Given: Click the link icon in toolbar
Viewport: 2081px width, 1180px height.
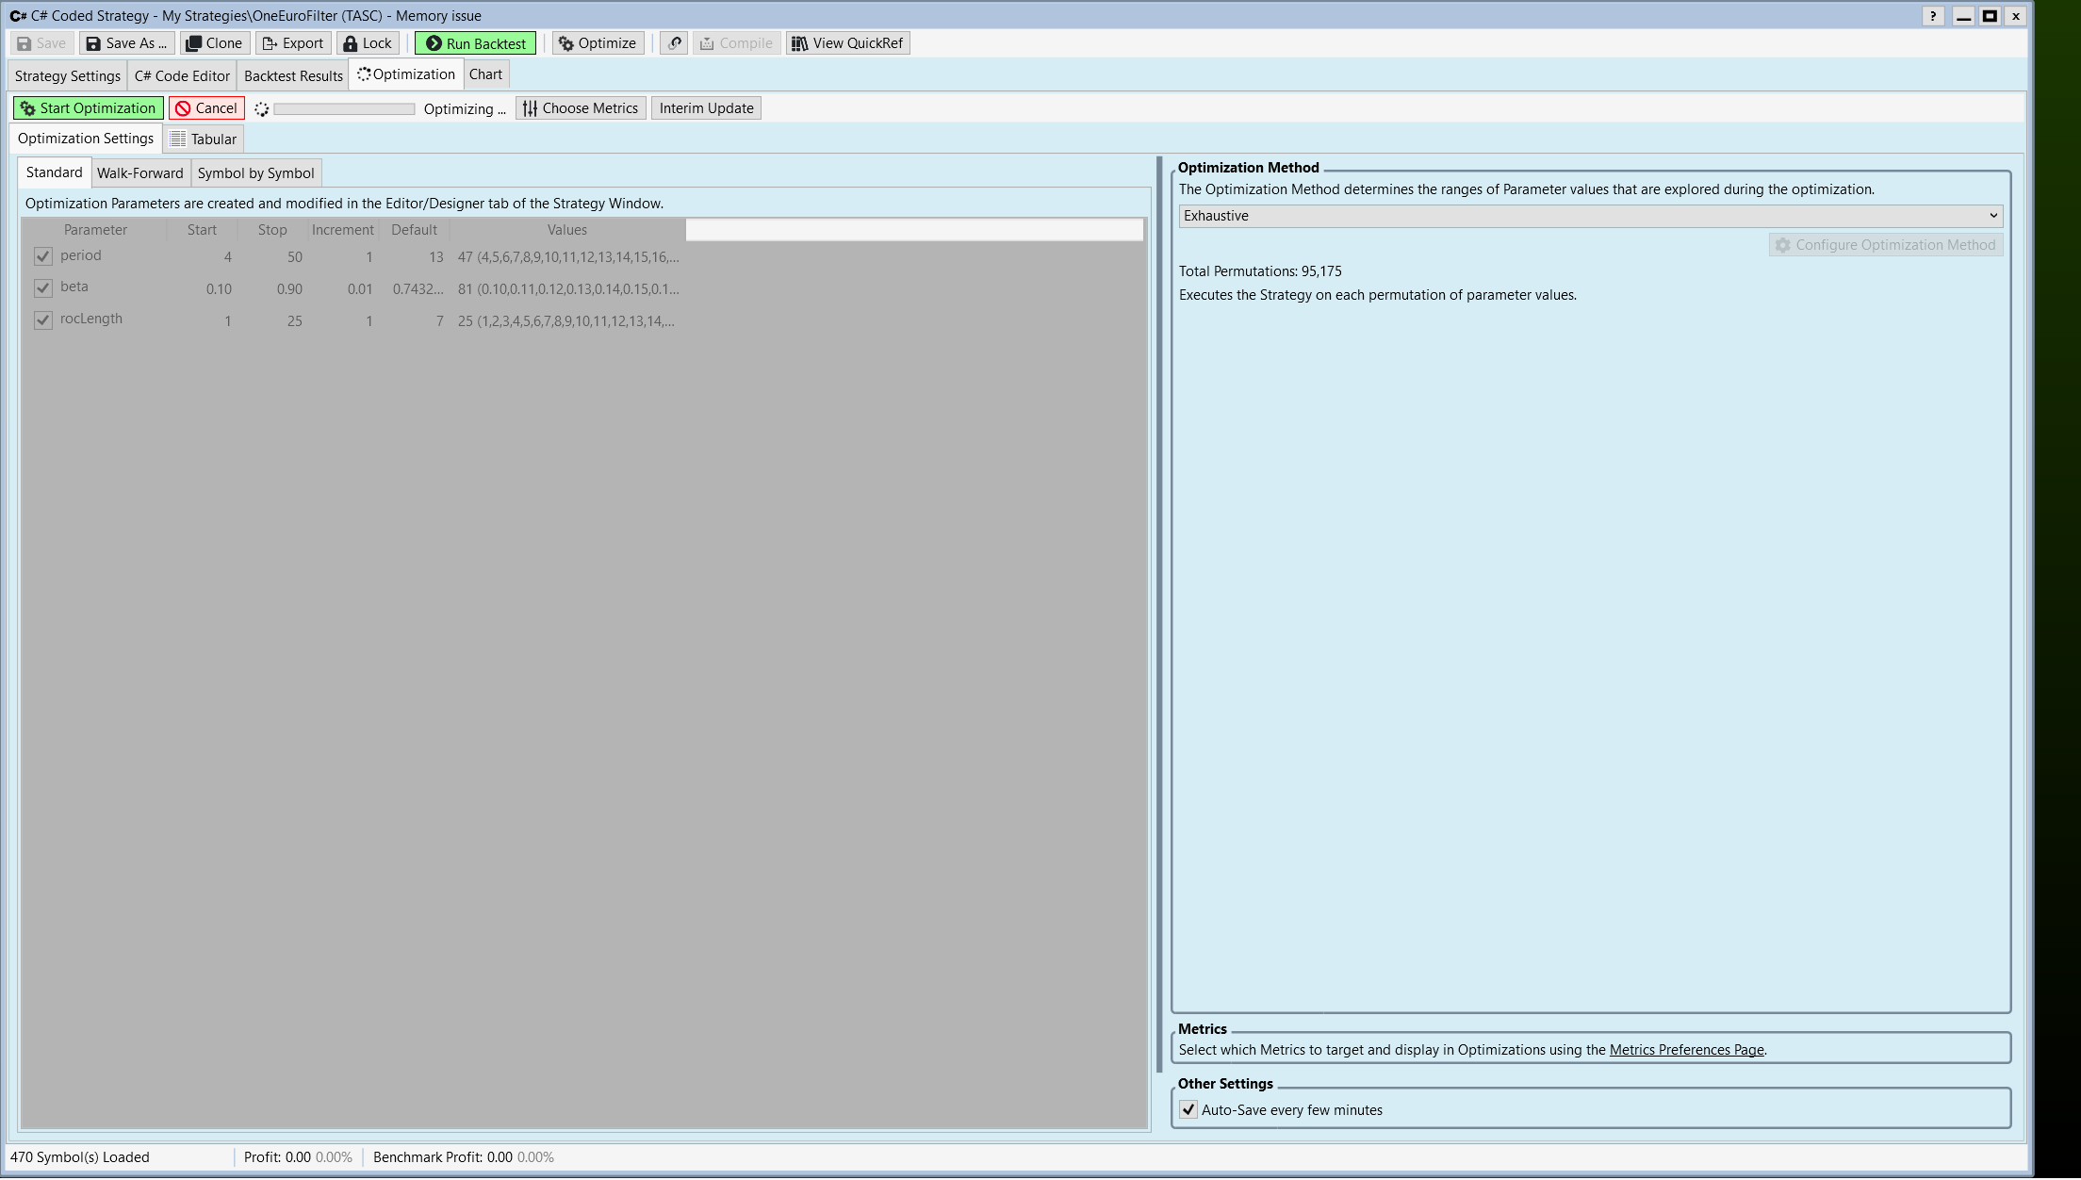Looking at the screenshot, I should click(x=674, y=43).
